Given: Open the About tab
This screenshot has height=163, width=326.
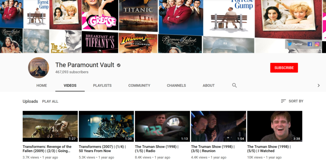Looking at the screenshot, I should tap(209, 85).
